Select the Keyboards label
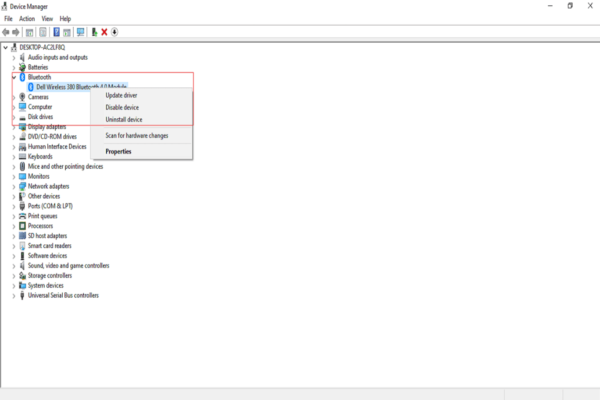Screen dimensions: 600x400 coord(40,156)
